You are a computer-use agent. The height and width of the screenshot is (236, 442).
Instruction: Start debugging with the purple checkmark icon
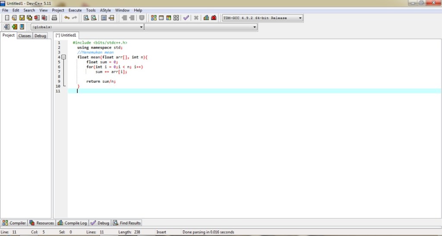tap(186, 18)
